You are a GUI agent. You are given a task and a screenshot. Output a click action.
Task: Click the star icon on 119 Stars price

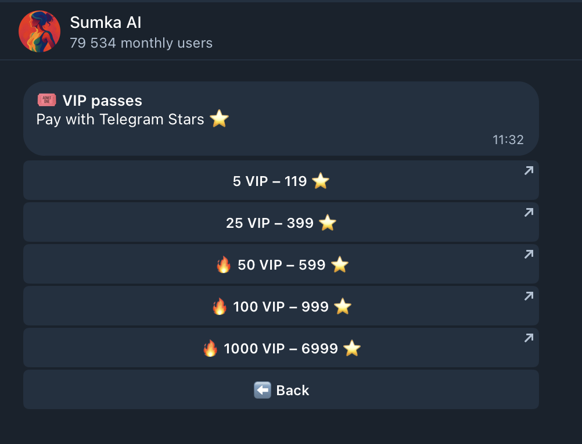click(321, 181)
